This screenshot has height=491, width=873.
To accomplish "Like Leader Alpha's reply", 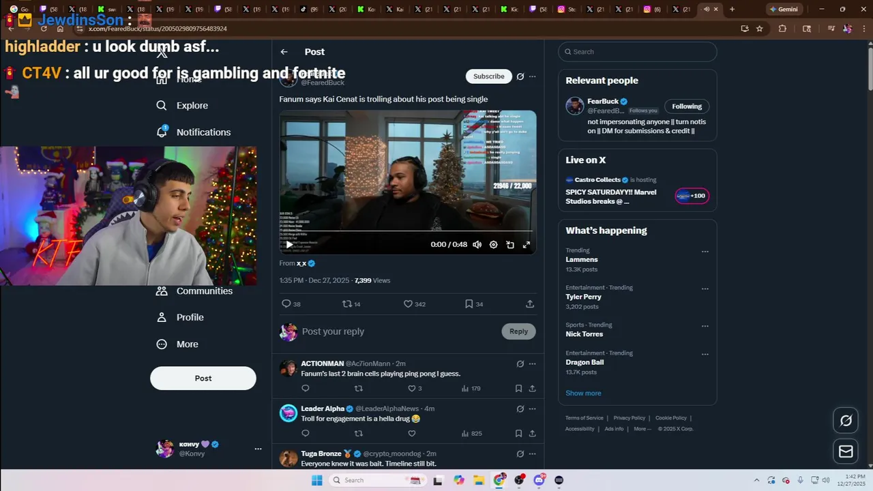I will point(411,434).
